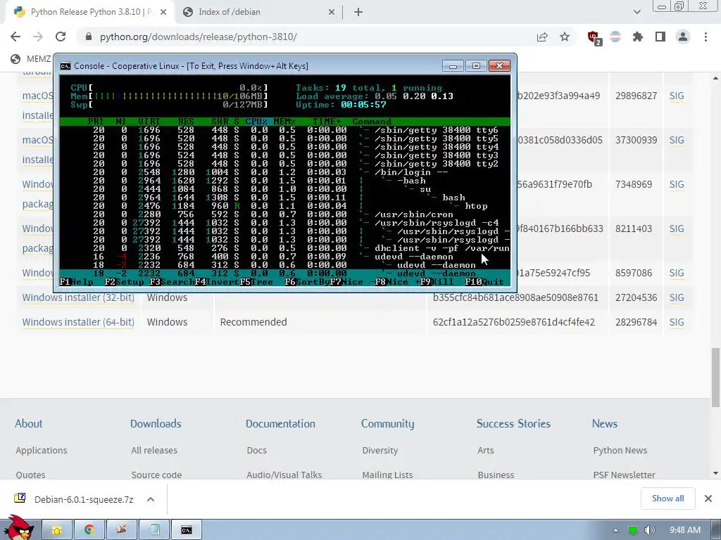Open the Success Stories footer heading
This screenshot has height=540, width=721.
513,423
